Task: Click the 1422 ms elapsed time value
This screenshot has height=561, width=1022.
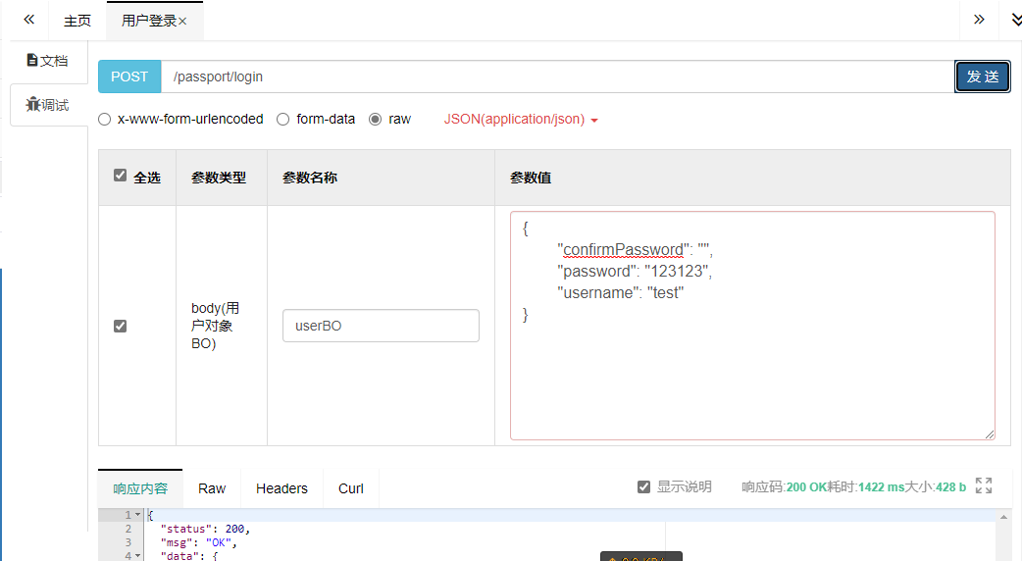Action: (881, 487)
